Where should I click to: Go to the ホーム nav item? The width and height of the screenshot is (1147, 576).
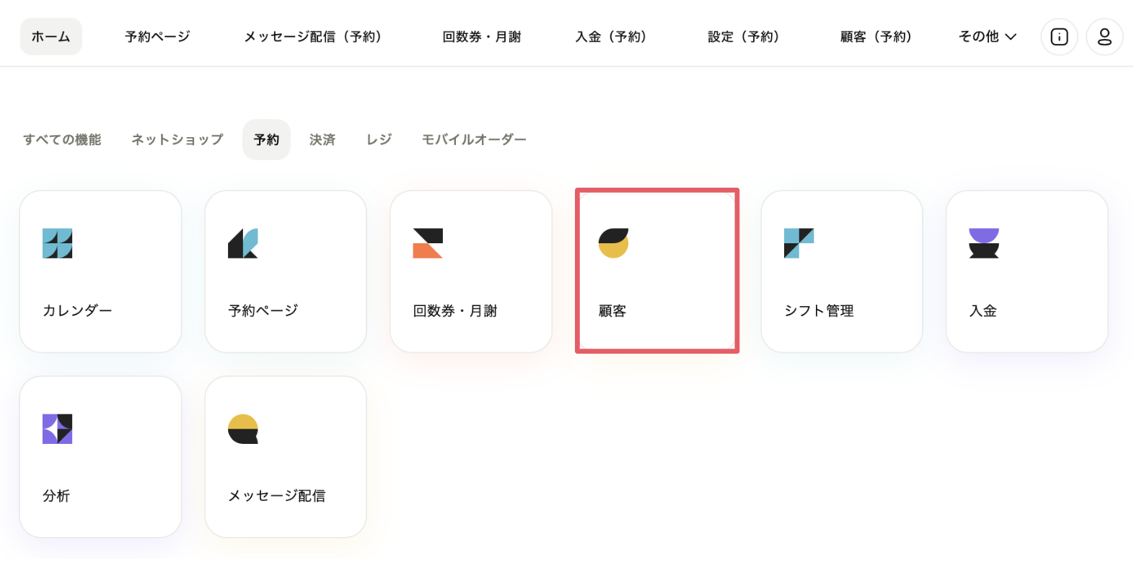tap(51, 37)
